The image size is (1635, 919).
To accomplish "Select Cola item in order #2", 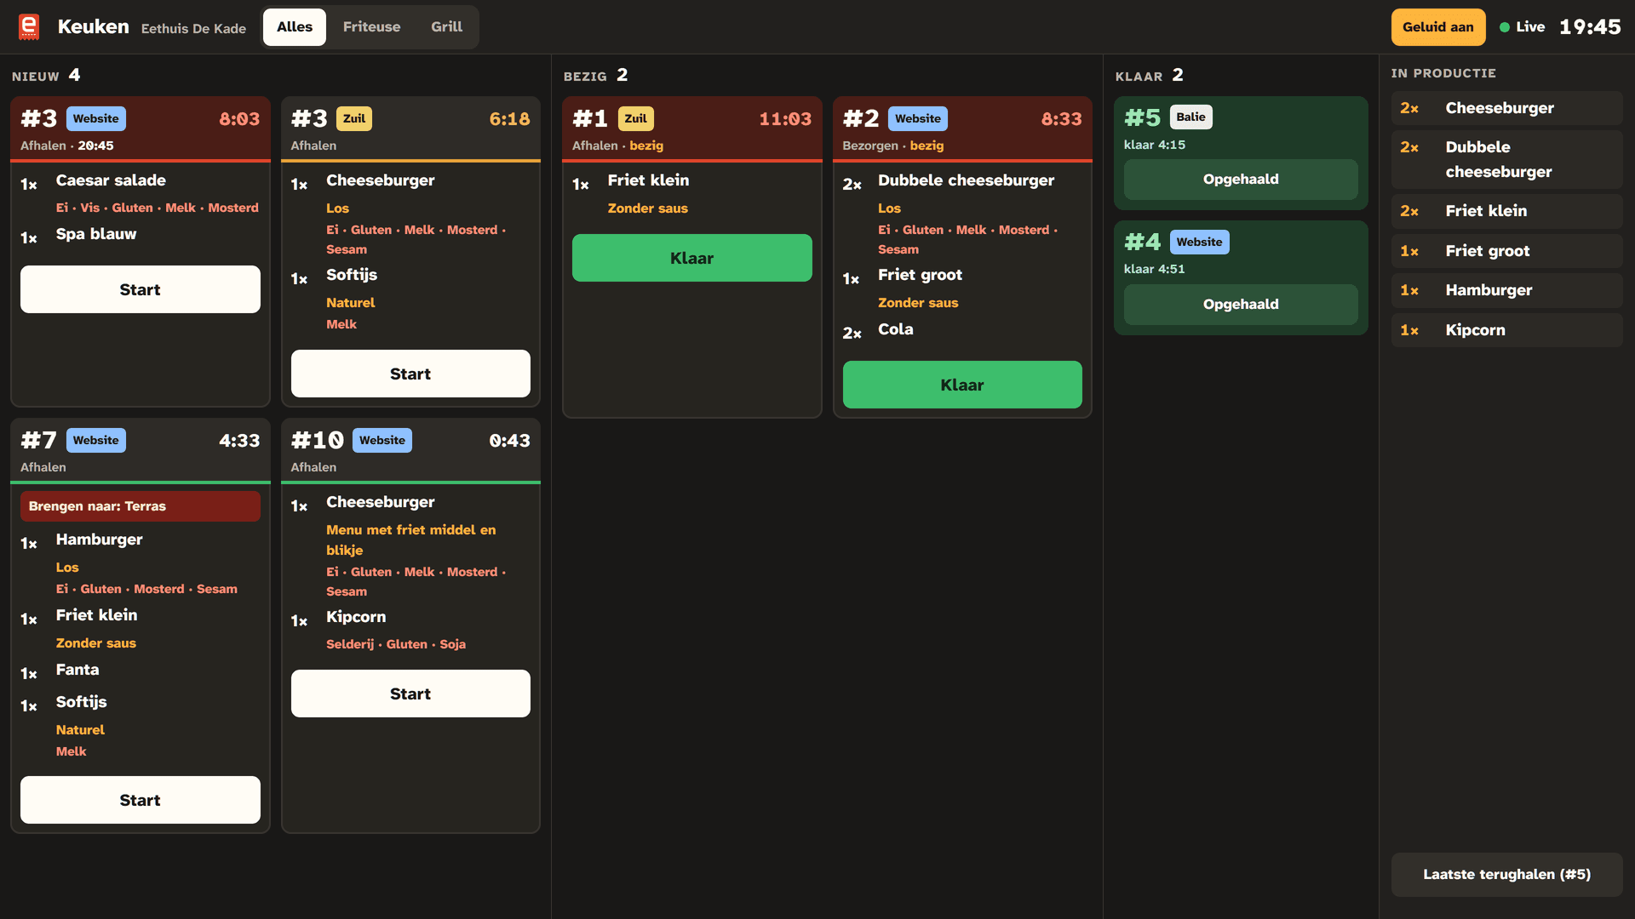I will tap(895, 329).
